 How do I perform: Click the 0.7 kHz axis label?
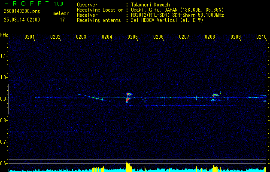tap(3, 142)
